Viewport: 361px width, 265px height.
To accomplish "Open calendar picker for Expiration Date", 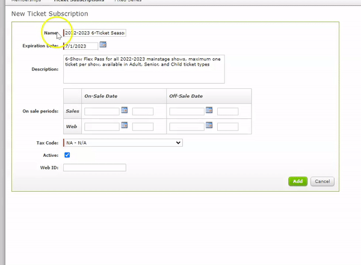I will (103, 44).
